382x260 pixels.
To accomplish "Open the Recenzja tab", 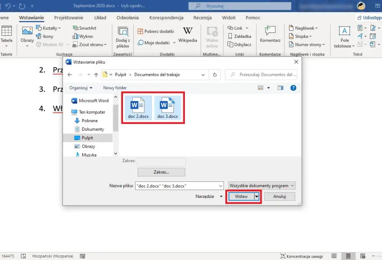I will (x=202, y=18).
